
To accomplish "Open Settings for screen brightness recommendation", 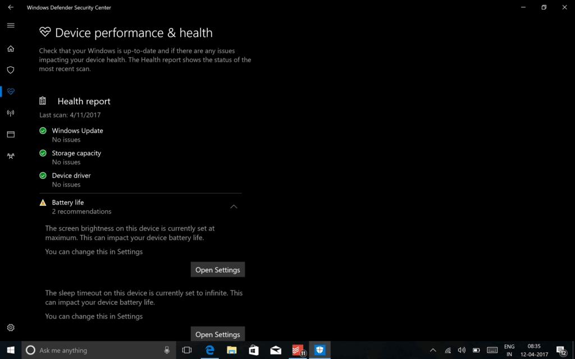I will [x=218, y=270].
